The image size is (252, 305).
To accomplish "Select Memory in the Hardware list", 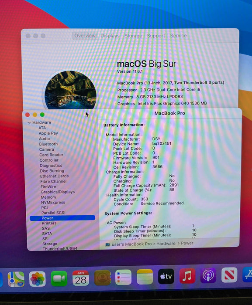I will (x=48, y=197).
